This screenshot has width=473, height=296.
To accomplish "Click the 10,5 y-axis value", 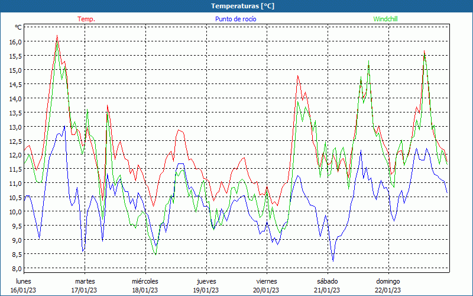I will coord(15,198).
